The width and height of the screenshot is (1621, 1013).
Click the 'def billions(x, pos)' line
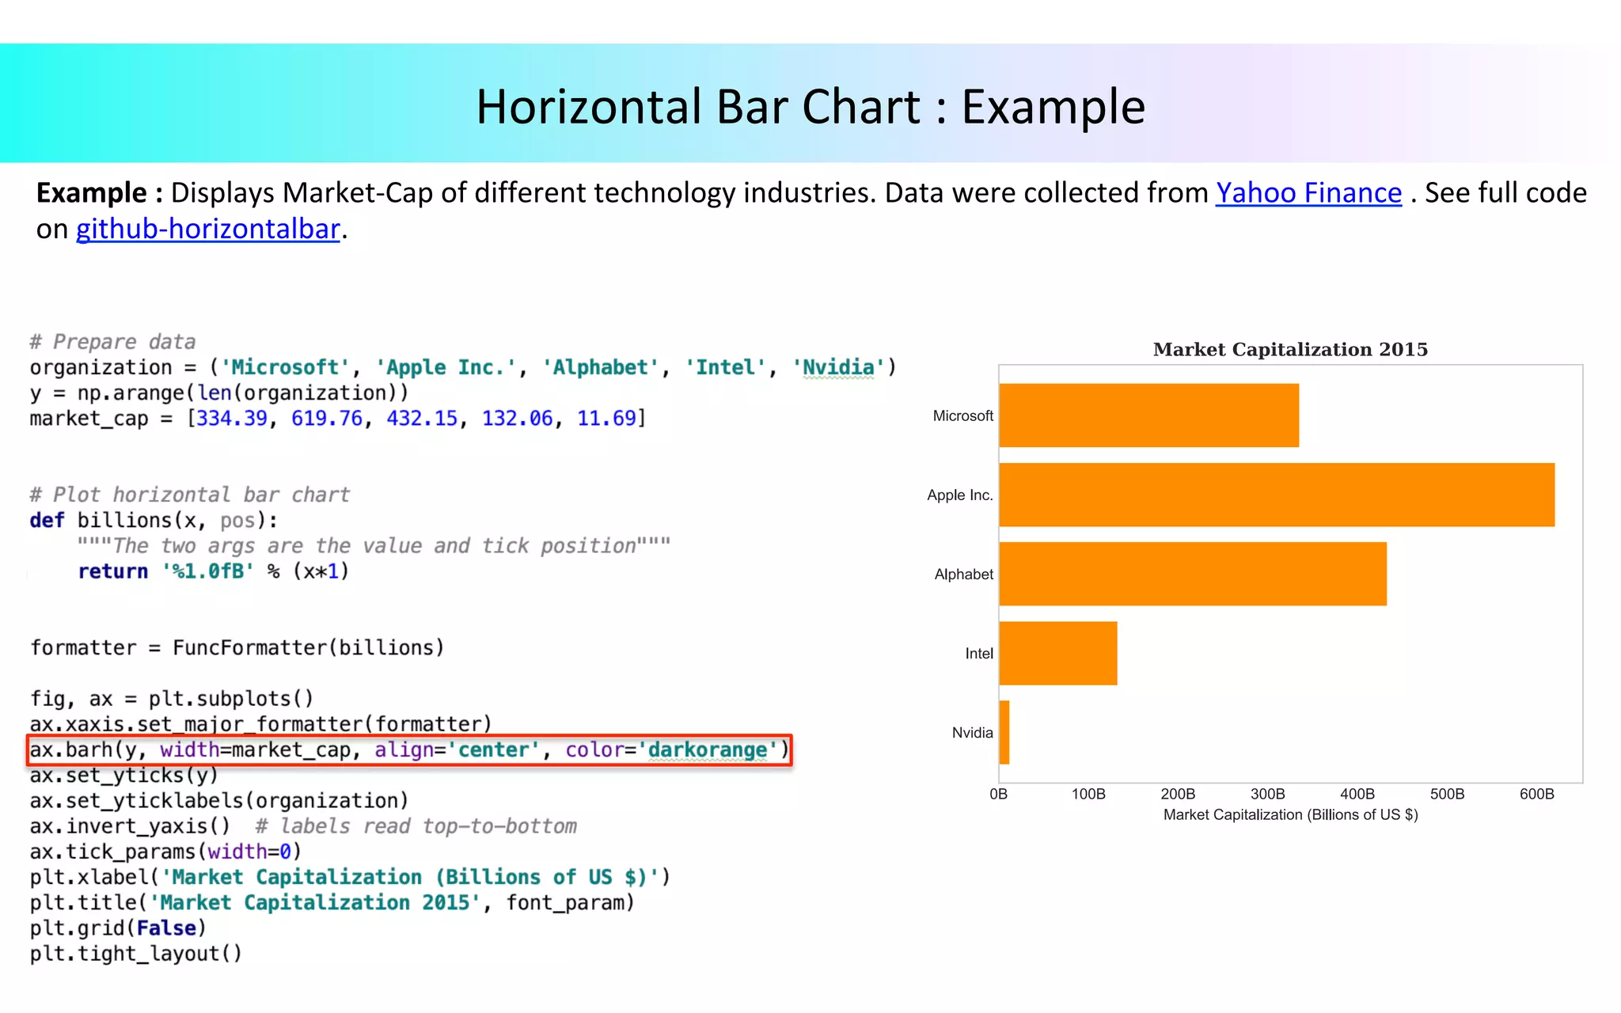[x=154, y=520]
